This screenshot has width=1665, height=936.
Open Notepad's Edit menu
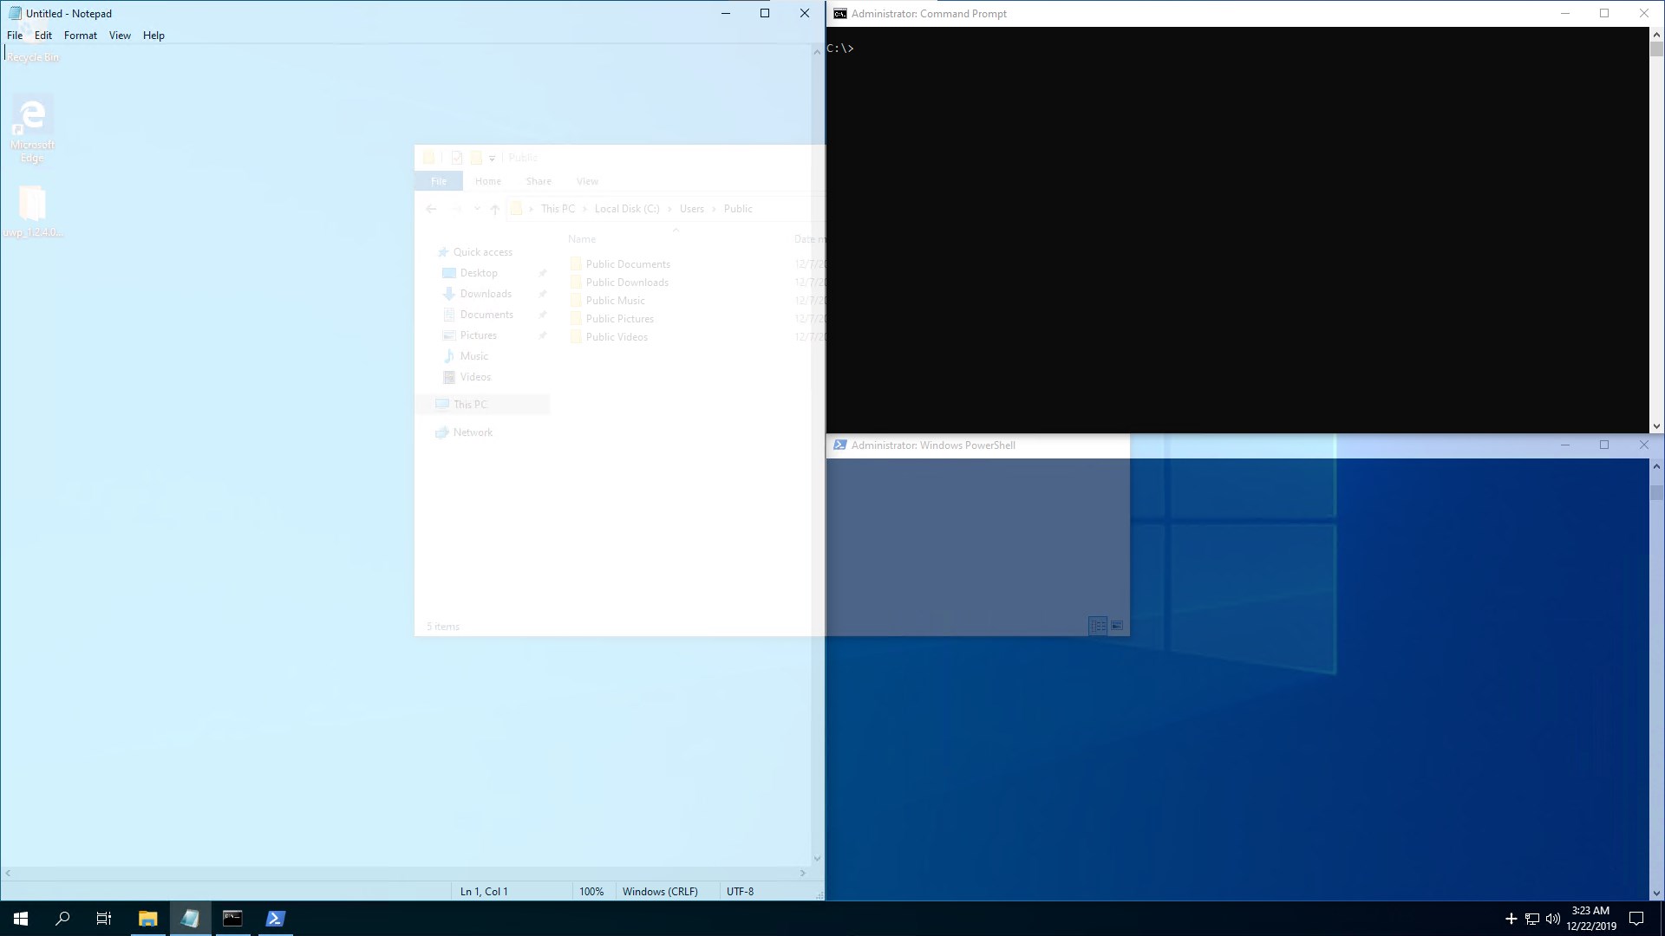pos(43,36)
